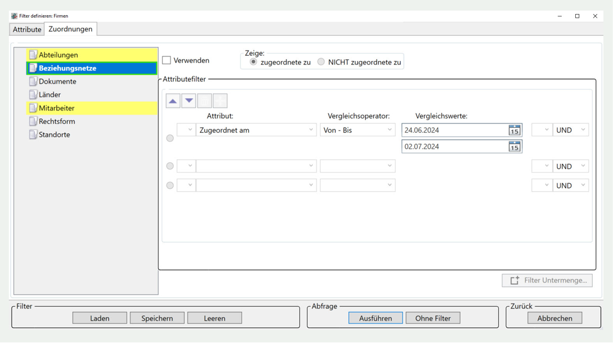Click the 24.06.2024 date input field
Image resolution: width=614 pixels, height=343 pixels.
[x=454, y=130]
